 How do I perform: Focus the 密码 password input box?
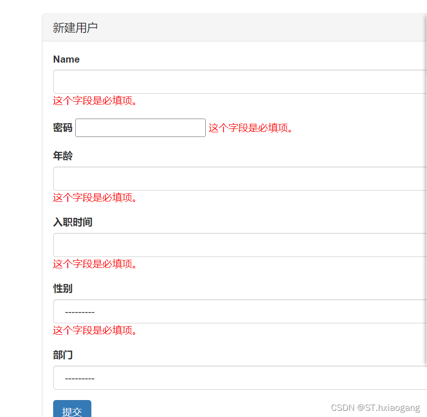click(x=140, y=128)
